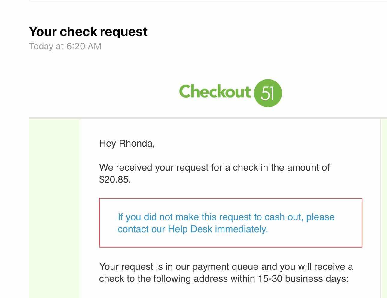The image size is (387, 298).
Task: Click the 'Hey Rhonda,' greeting
Action: (x=127, y=143)
